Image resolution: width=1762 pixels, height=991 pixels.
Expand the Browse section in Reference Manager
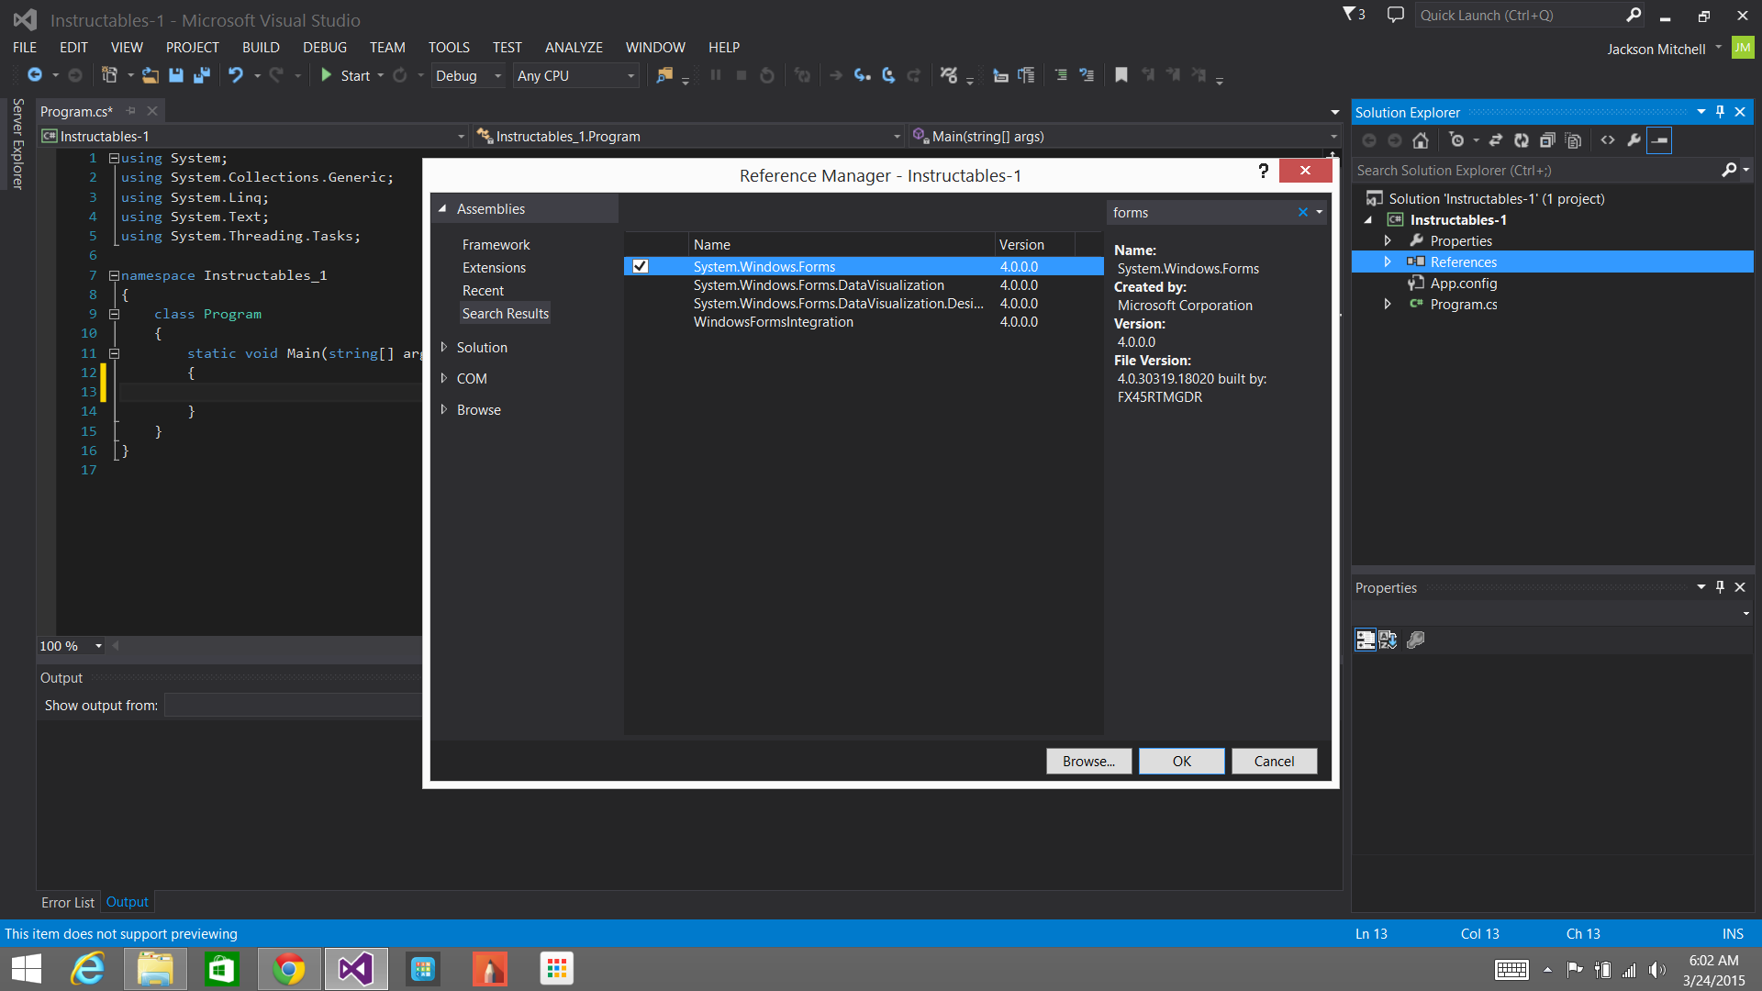coord(443,409)
